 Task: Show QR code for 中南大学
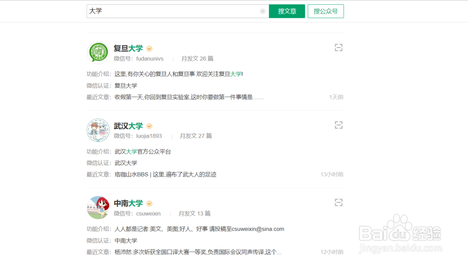click(338, 203)
